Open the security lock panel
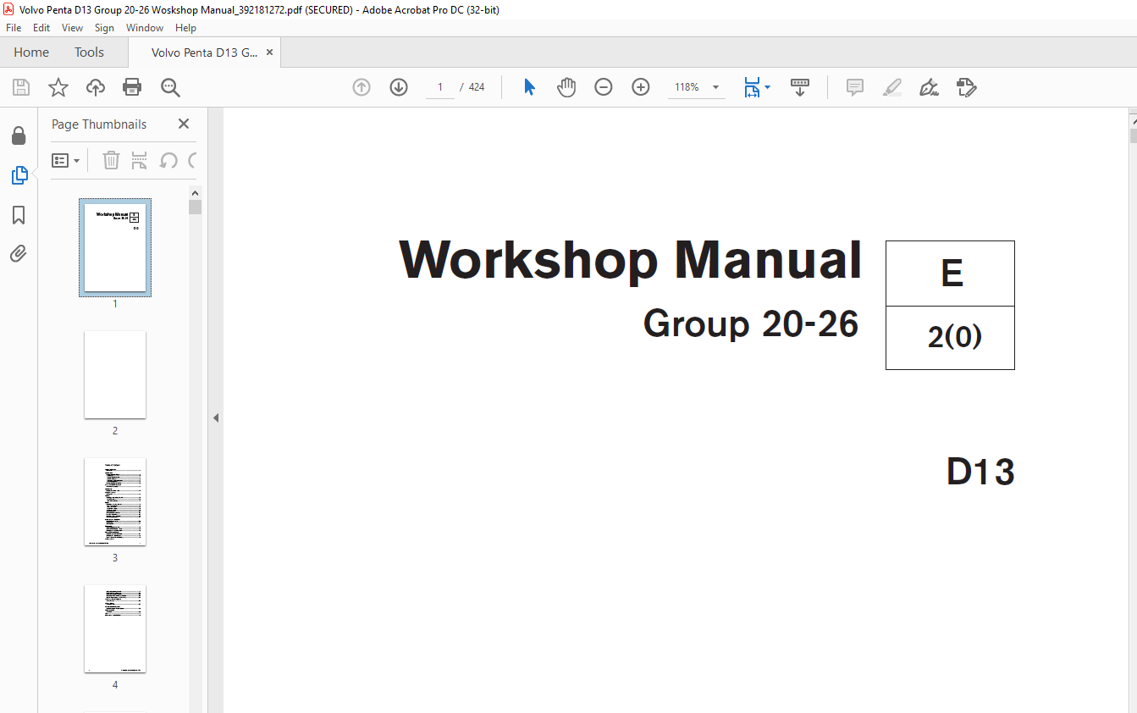 [19, 135]
